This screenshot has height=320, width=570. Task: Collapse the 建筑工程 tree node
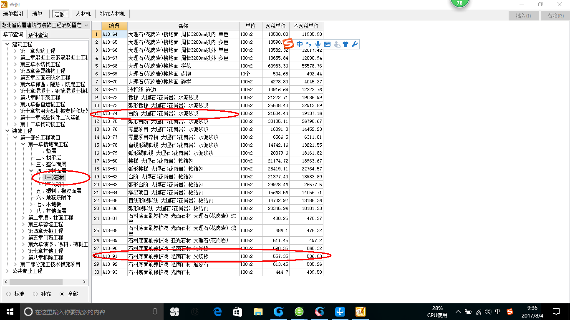pos(7,44)
